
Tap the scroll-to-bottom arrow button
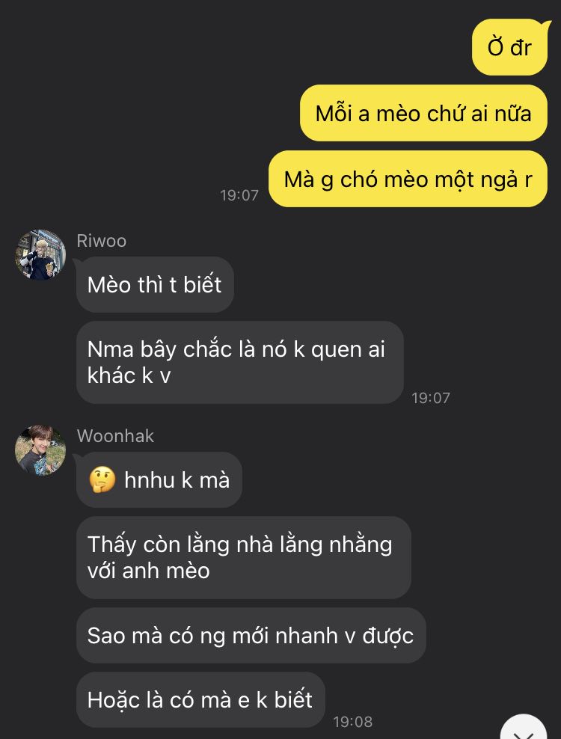click(x=524, y=729)
